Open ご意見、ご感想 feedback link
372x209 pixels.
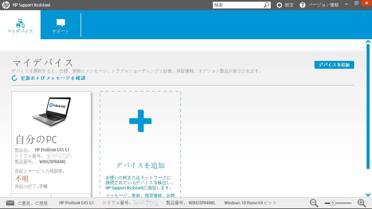coord(33,203)
